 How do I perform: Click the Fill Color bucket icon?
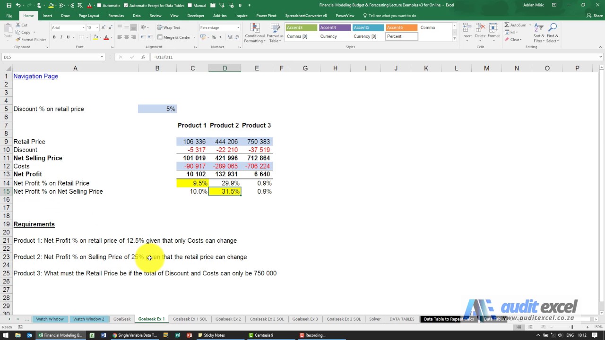[x=96, y=37]
